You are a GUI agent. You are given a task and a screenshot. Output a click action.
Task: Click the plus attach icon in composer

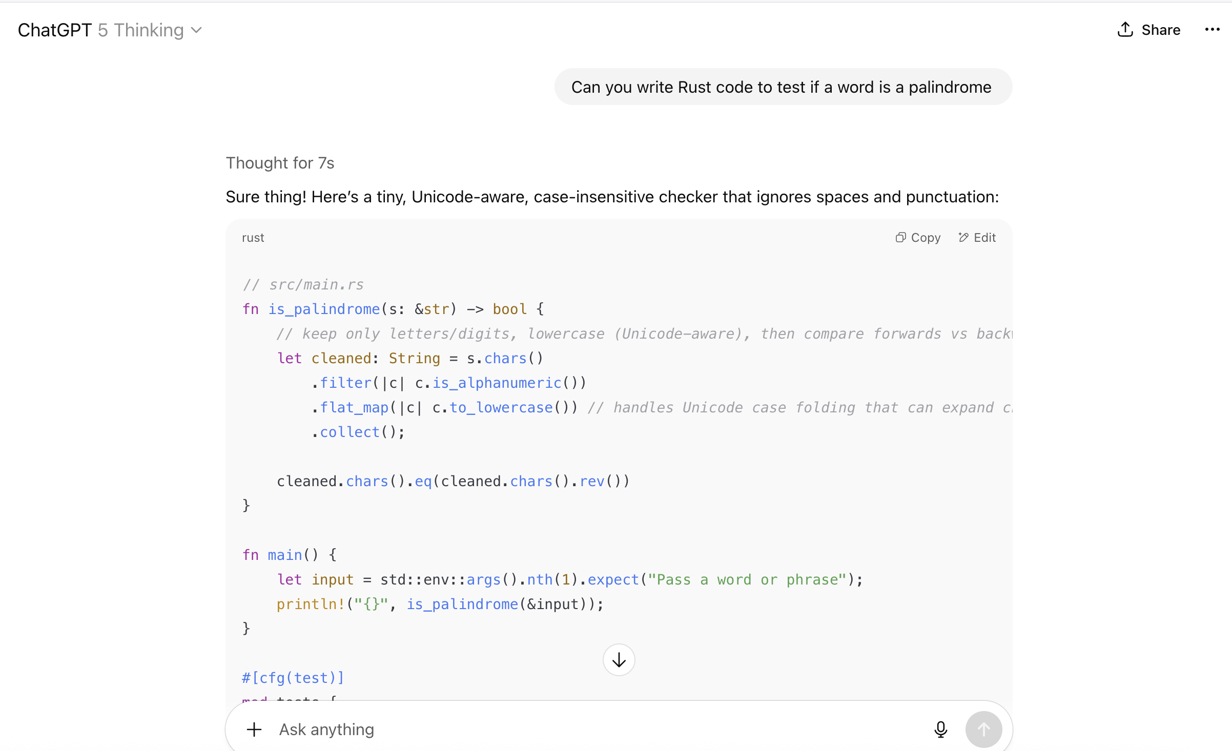(254, 729)
